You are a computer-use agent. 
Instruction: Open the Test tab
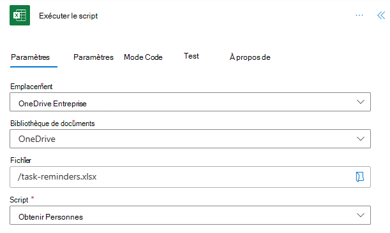coord(191,56)
